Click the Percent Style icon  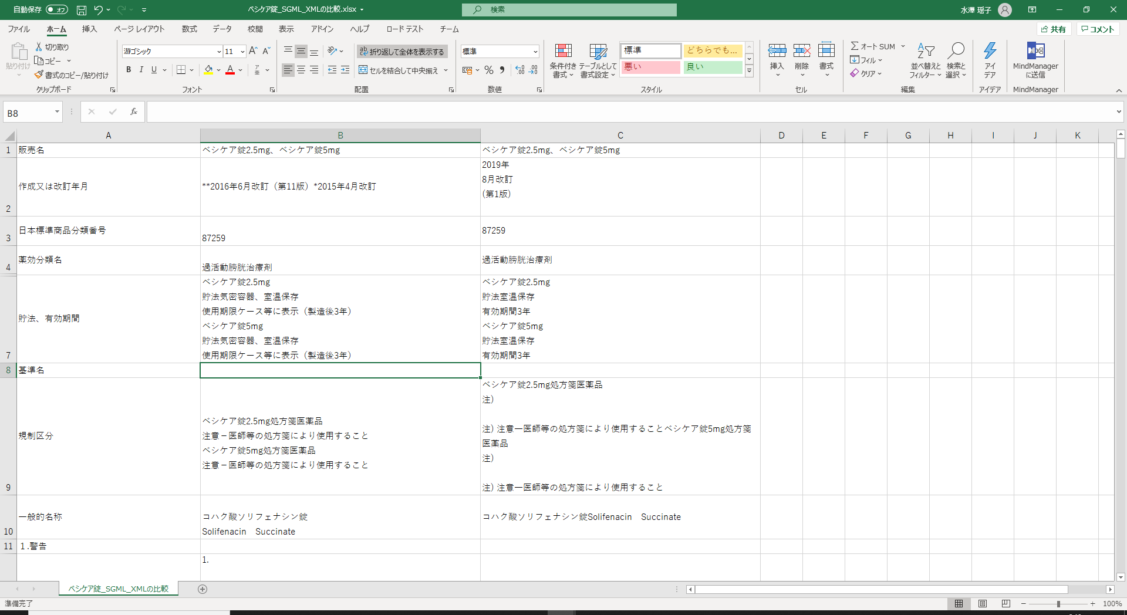click(489, 70)
